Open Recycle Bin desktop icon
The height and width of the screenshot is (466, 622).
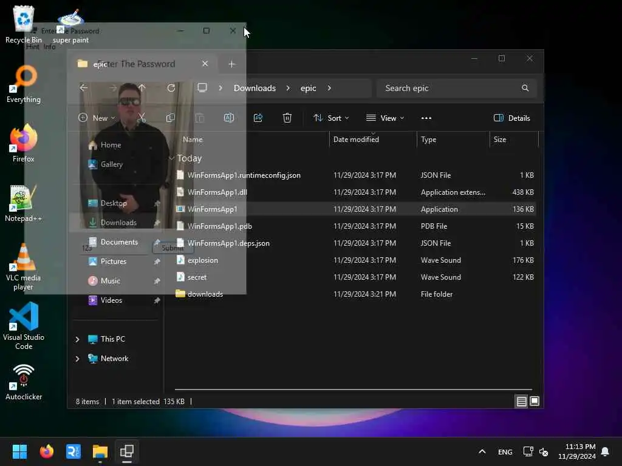pyautogui.click(x=24, y=24)
